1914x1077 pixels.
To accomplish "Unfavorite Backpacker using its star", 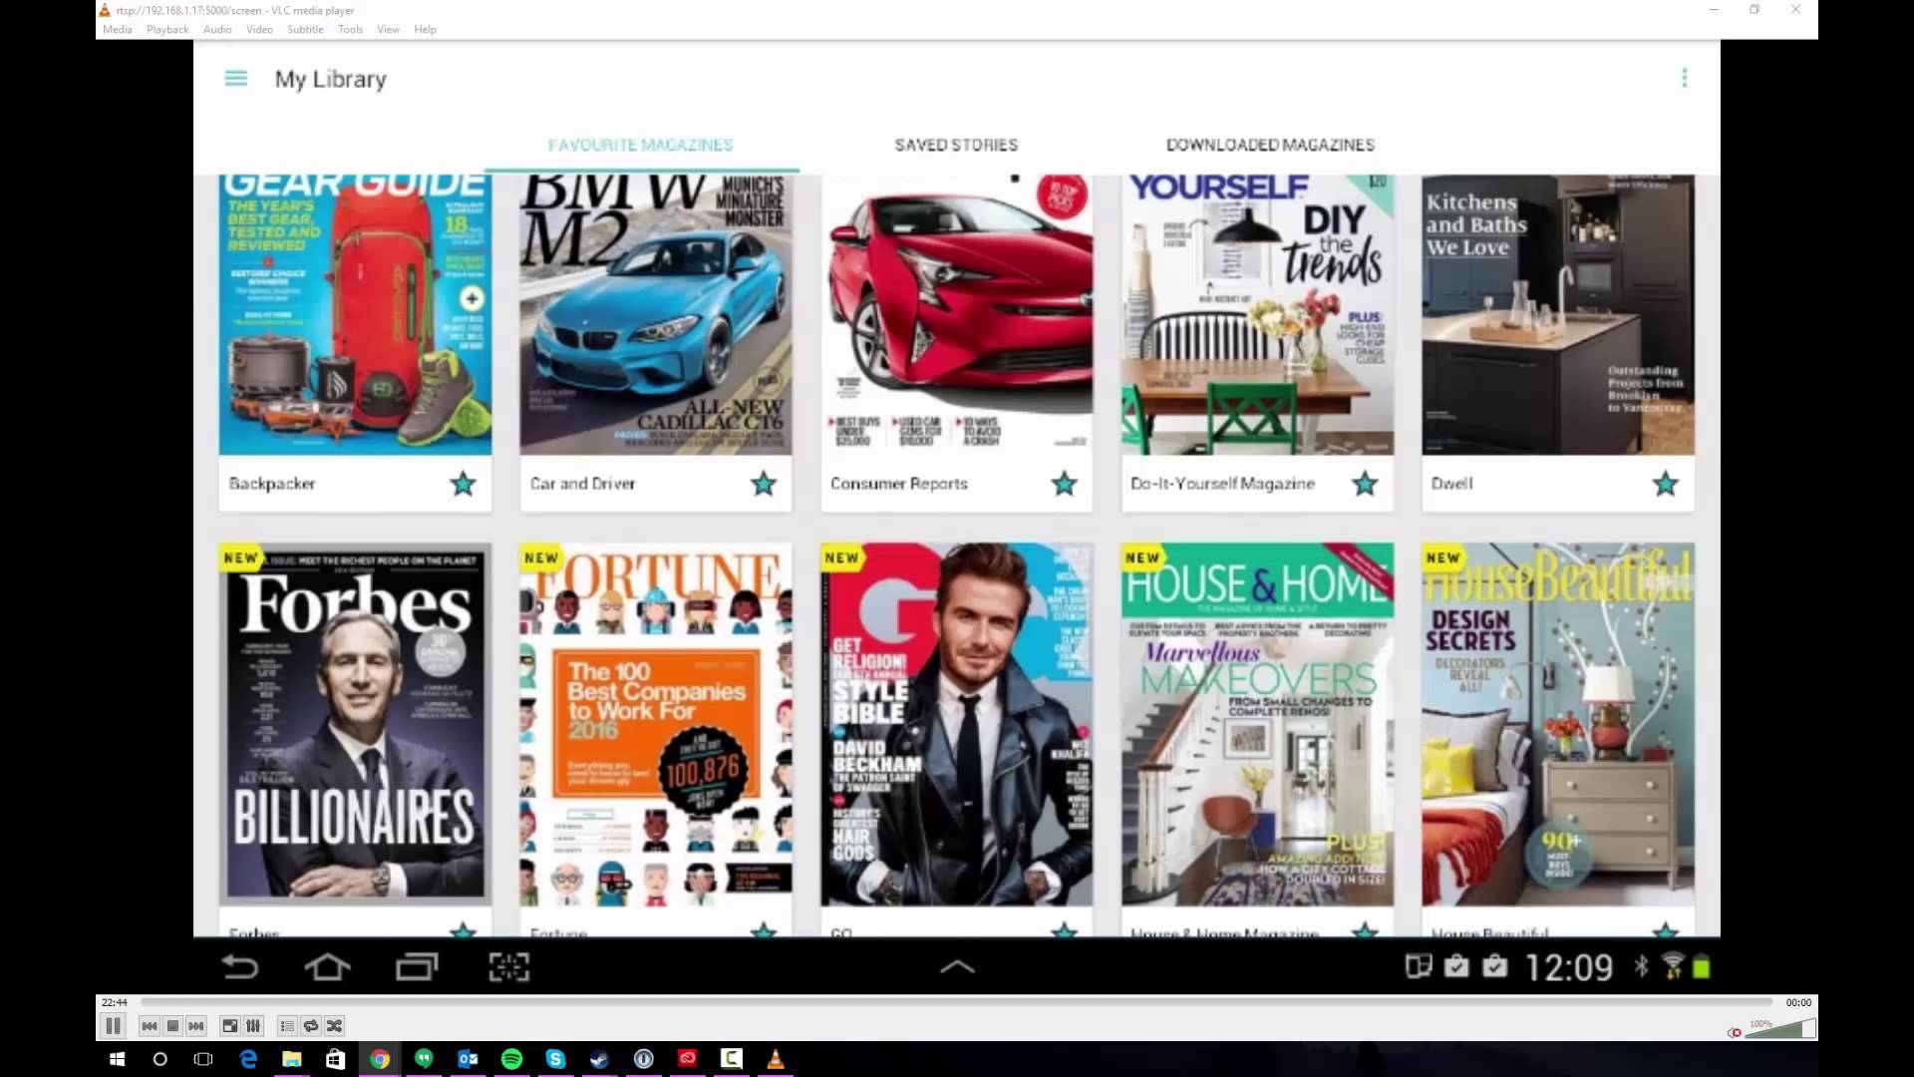I will click(463, 485).
